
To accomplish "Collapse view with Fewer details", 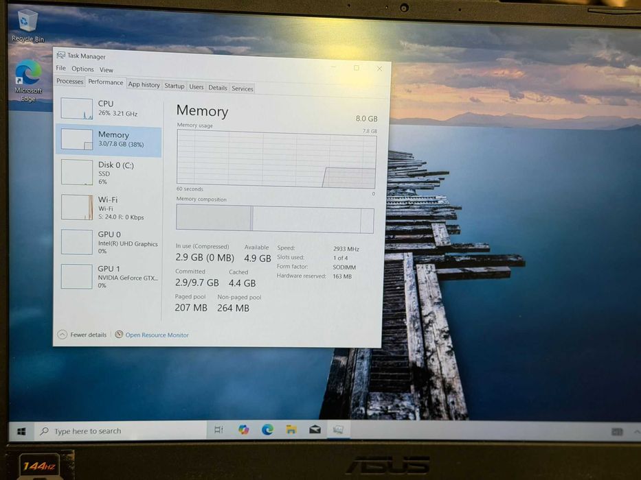I will click(x=82, y=335).
